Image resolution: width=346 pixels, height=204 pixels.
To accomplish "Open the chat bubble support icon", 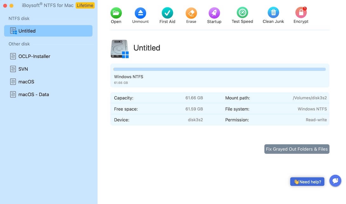I will pyautogui.click(x=336, y=181).
